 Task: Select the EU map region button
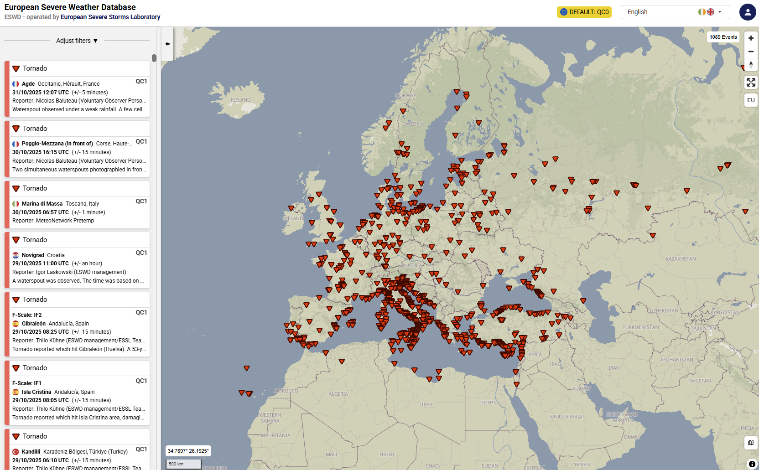coord(751,100)
